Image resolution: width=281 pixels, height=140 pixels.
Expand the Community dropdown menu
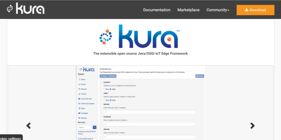[x=218, y=10]
